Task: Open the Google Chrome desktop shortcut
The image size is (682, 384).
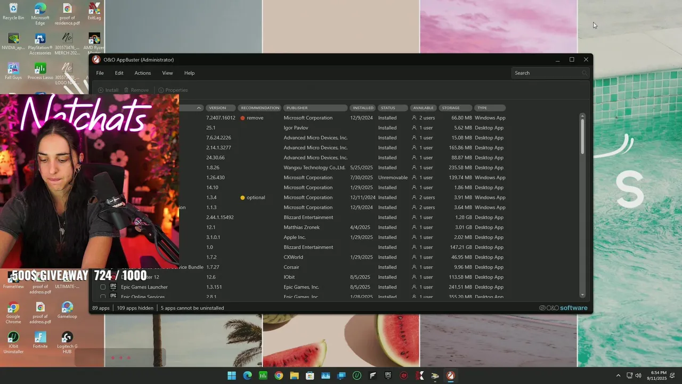Action: (x=13, y=313)
